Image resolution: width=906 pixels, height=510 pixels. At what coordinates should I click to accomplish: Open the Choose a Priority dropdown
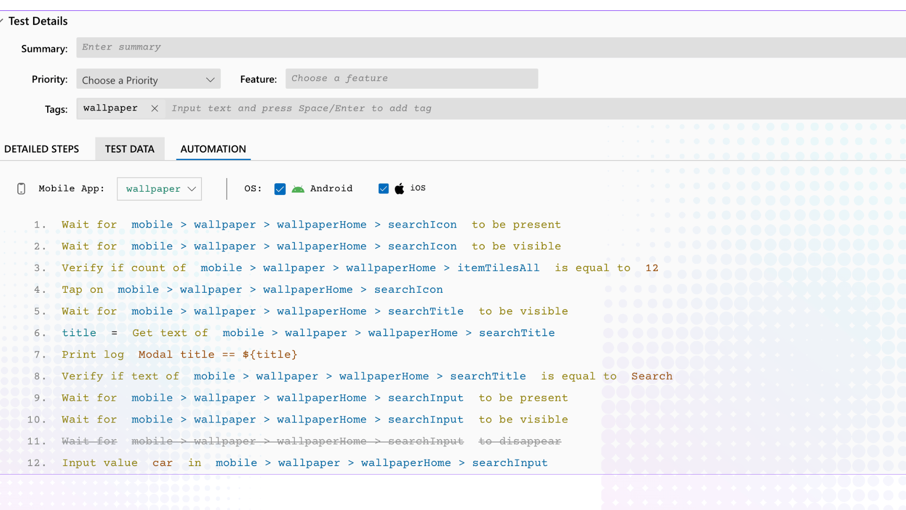click(148, 79)
